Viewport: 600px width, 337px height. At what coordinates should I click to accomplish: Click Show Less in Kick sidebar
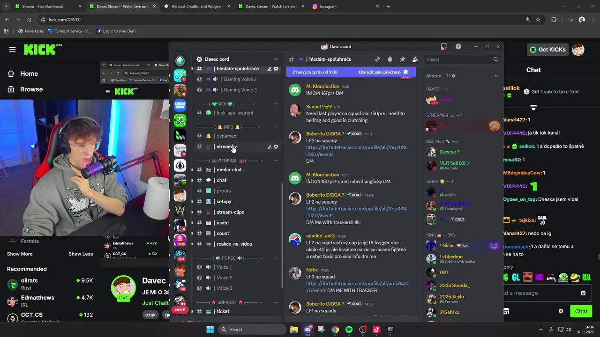click(x=81, y=254)
